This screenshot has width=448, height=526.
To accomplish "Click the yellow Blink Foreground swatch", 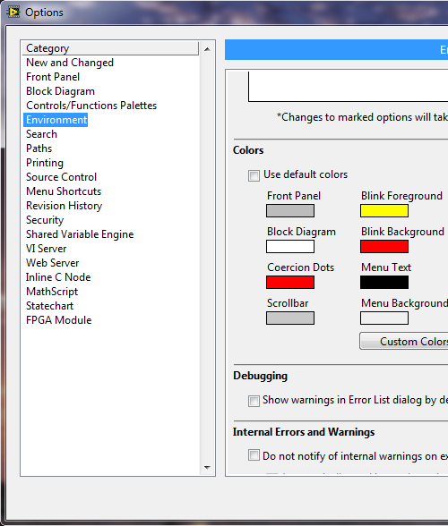I will pos(384,211).
